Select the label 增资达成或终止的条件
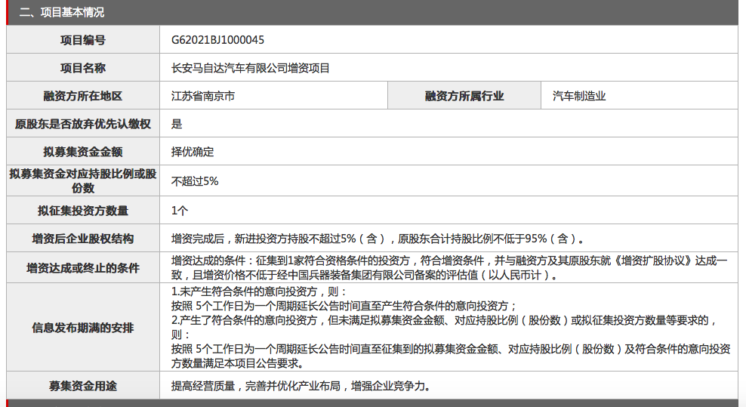 pyautogui.click(x=83, y=268)
